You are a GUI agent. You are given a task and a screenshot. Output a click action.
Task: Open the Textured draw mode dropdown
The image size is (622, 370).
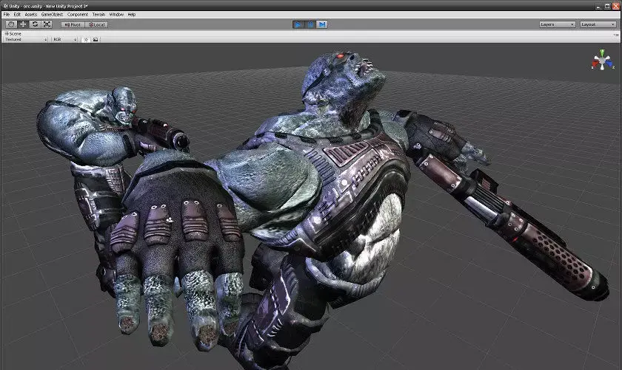(26, 40)
